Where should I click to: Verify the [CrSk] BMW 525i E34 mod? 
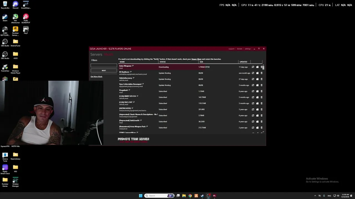click(x=253, y=97)
